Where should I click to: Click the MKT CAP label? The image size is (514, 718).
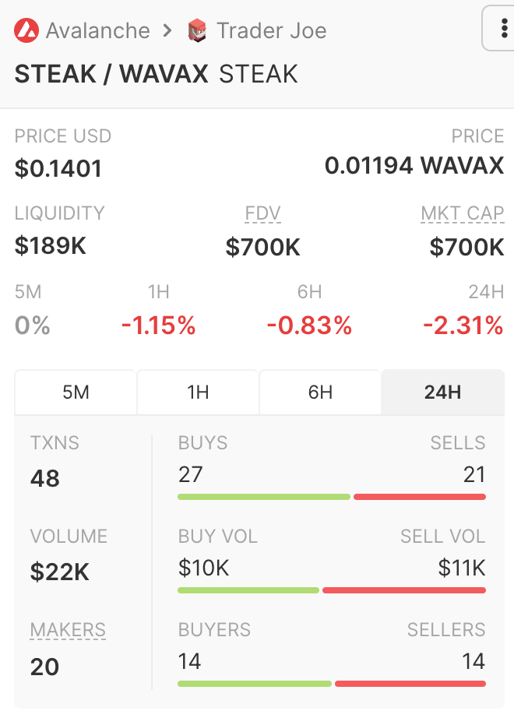(x=462, y=214)
